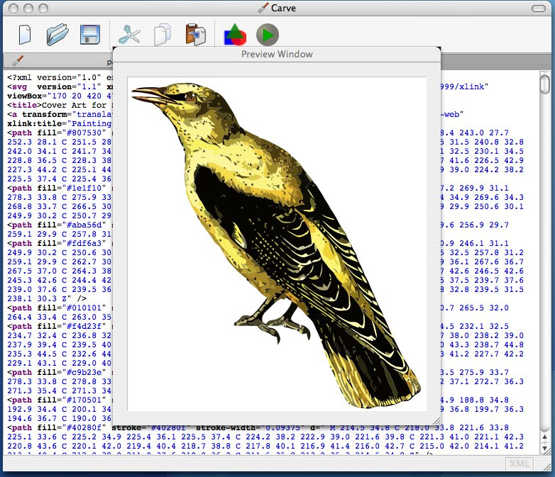555x477 pixels.
Task: Click the main window resize corner
Action: [547, 467]
